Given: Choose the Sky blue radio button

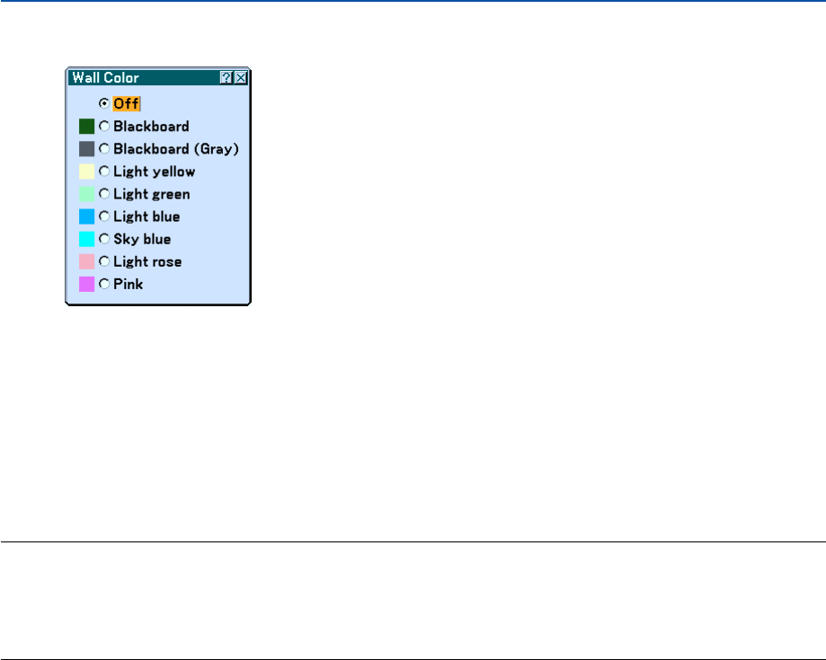Looking at the screenshot, I should (104, 240).
